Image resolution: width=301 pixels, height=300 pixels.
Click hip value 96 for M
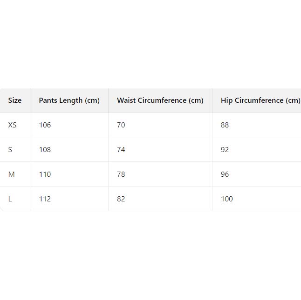pyautogui.click(x=225, y=174)
